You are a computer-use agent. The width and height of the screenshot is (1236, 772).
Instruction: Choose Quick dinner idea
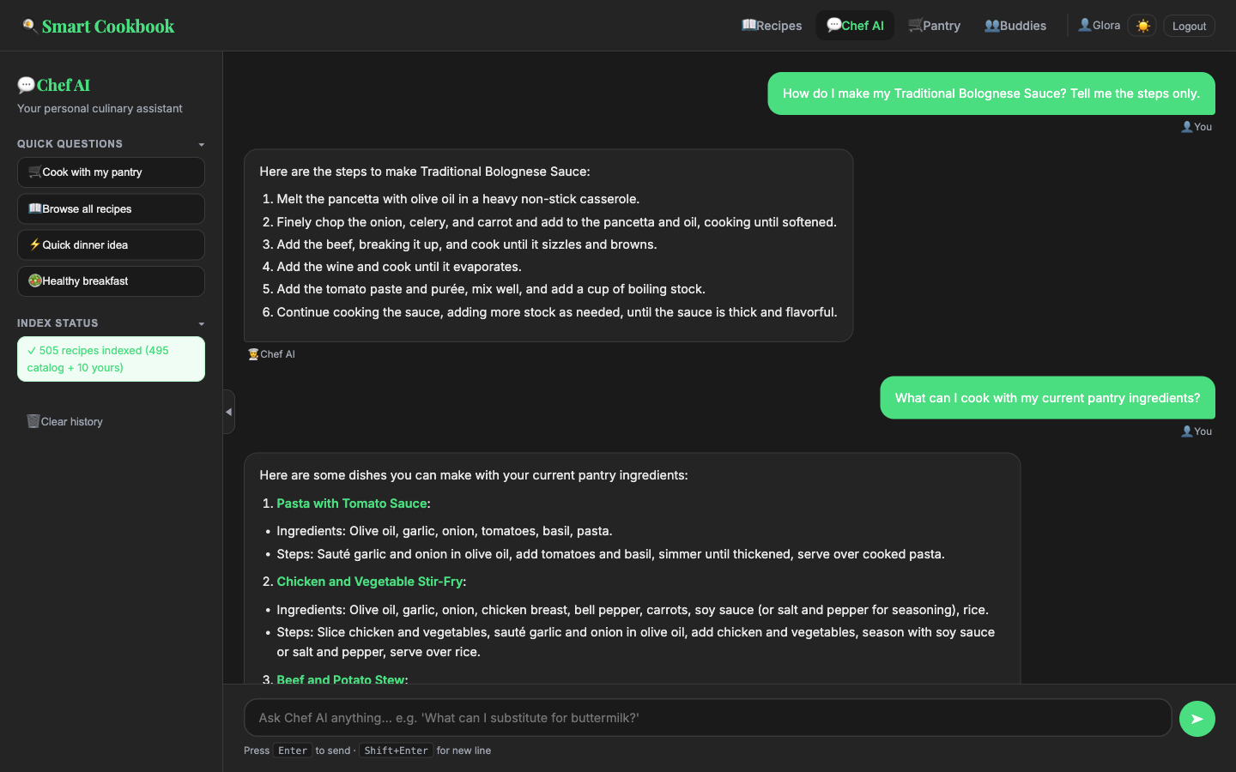pos(111,244)
